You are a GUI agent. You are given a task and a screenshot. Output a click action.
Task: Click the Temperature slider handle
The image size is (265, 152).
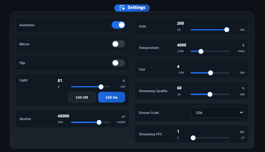coord(201,51)
